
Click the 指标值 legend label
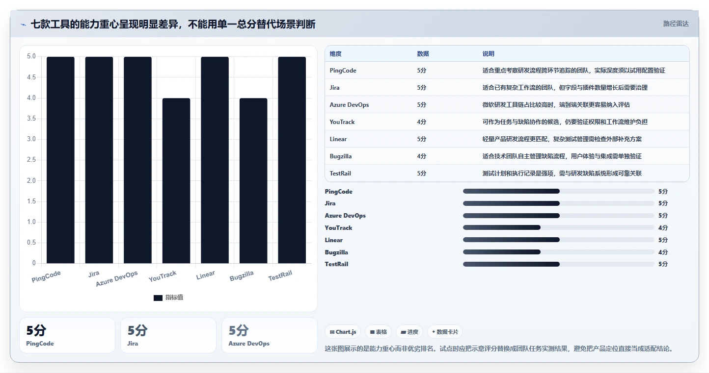(x=174, y=298)
